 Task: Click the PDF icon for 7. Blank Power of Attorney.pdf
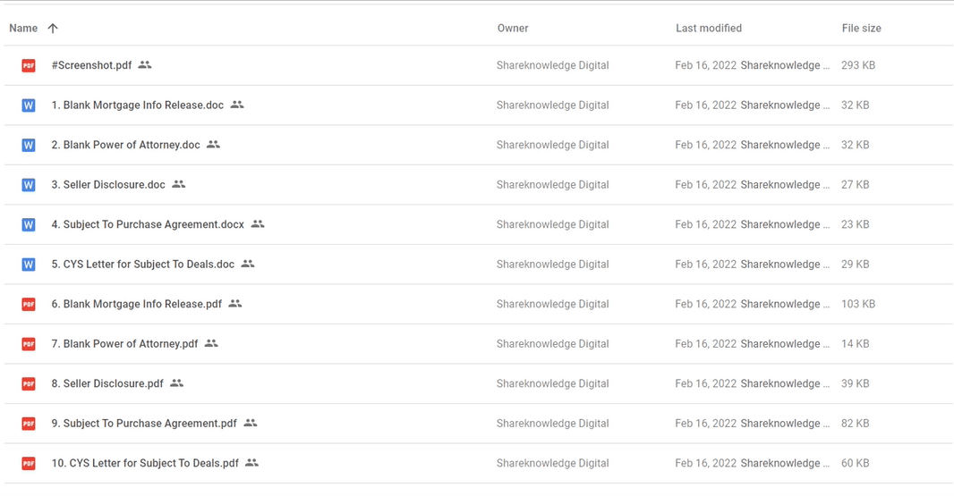[28, 344]
